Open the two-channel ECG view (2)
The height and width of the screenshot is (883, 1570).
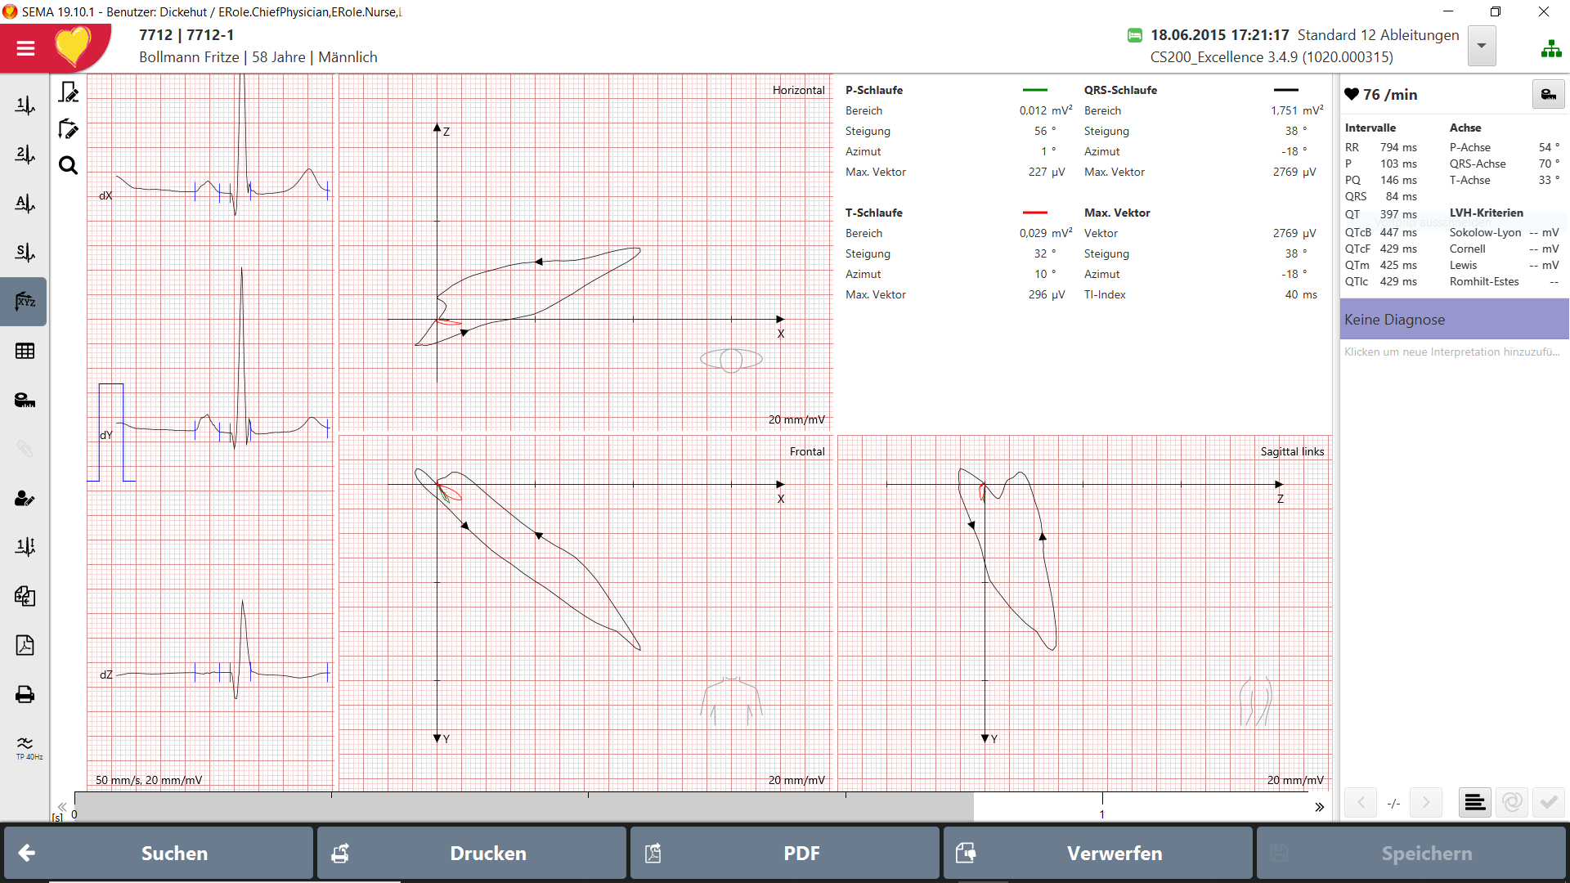click(25, 155)
